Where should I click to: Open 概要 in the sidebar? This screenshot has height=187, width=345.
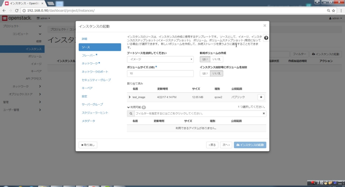(x=39, y=41)
